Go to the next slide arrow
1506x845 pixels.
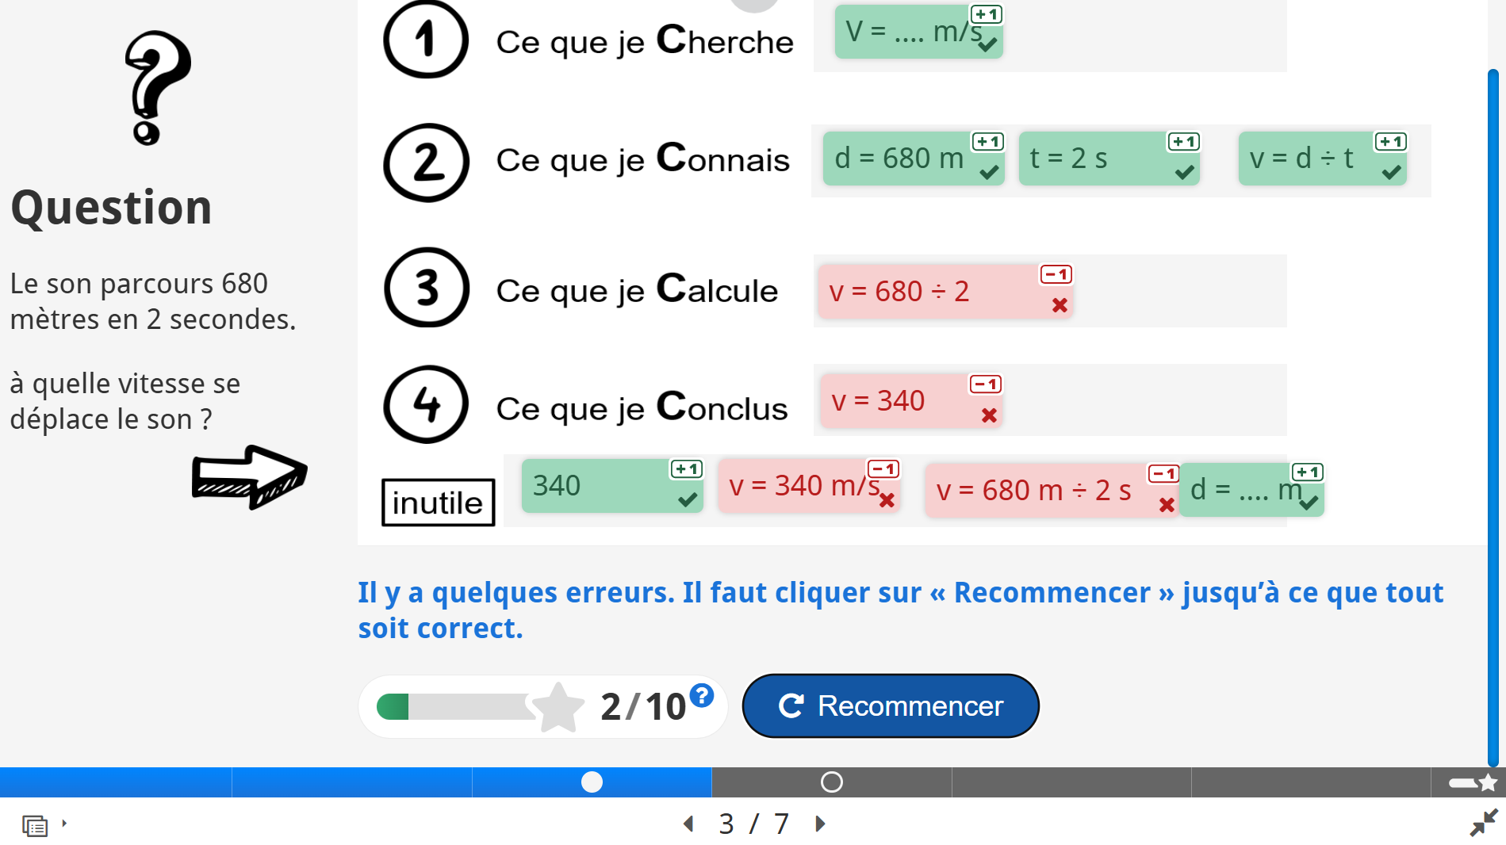[x=820, y=824]
